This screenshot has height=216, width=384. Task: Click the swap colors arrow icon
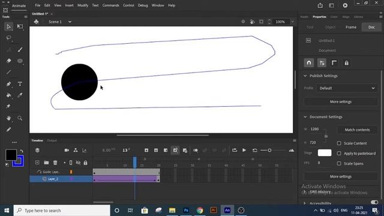tap(22, 151)
